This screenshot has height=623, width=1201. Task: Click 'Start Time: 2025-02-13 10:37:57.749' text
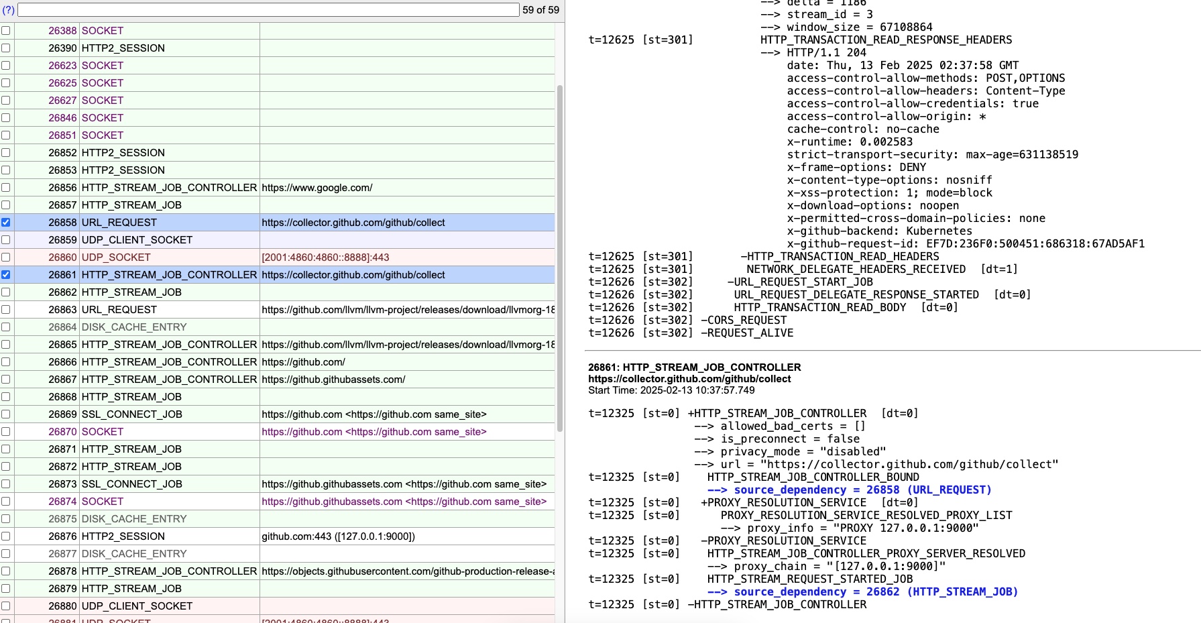coord(671,390)
